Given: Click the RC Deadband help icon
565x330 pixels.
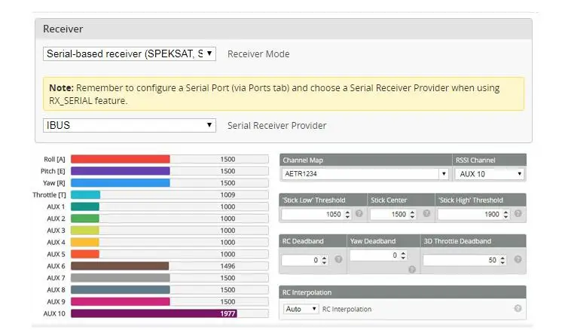Looking at the screenshot, I should (x=338, y=259).
